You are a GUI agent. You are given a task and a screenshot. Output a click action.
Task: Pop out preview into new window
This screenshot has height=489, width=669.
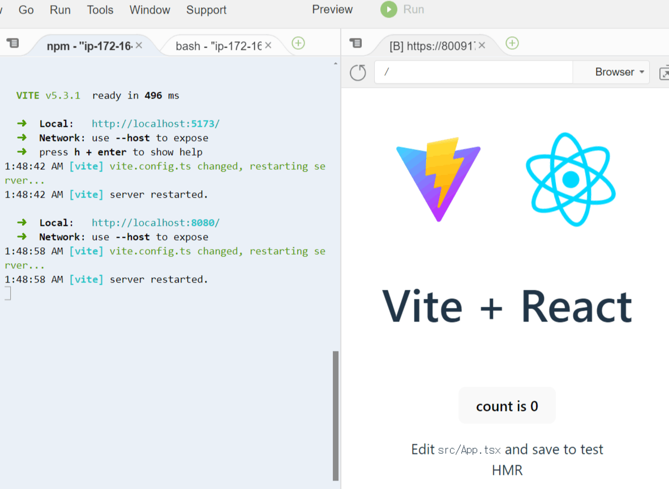664,72
